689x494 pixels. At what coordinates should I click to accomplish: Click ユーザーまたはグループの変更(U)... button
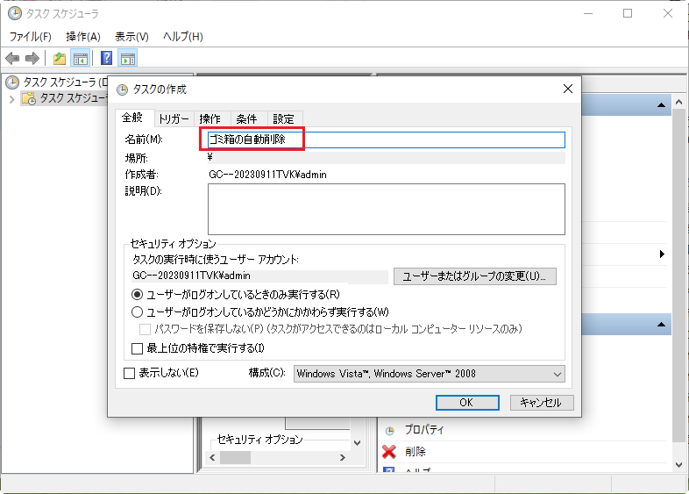tap(474, 276)
